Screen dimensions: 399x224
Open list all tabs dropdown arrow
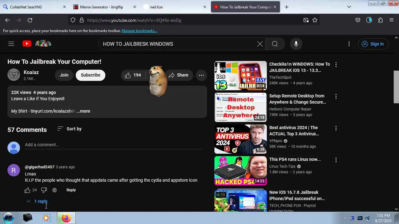349,7
